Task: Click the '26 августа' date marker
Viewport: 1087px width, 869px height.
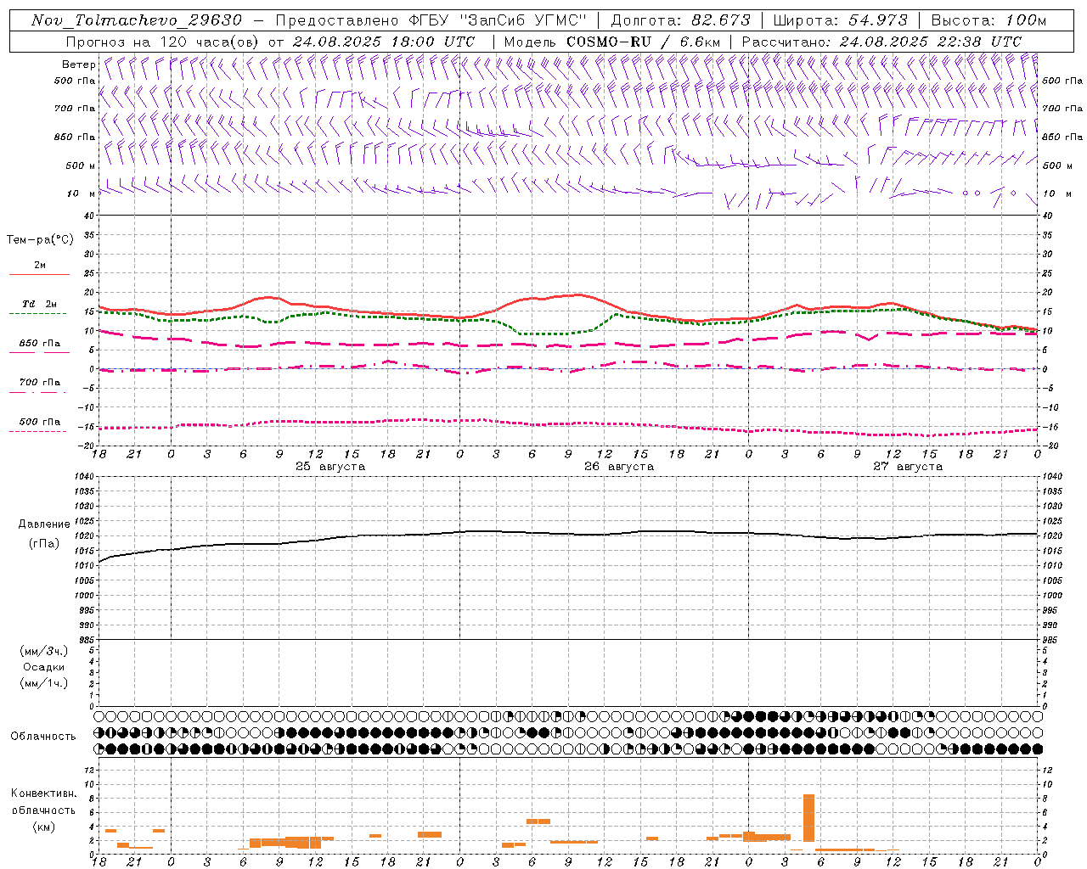Action: (619, 467)
